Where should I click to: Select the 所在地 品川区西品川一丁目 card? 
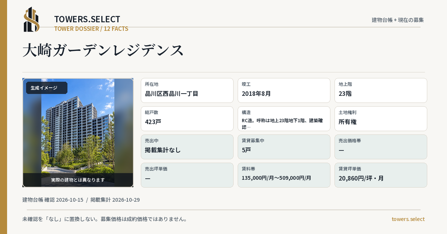[187, 90]
